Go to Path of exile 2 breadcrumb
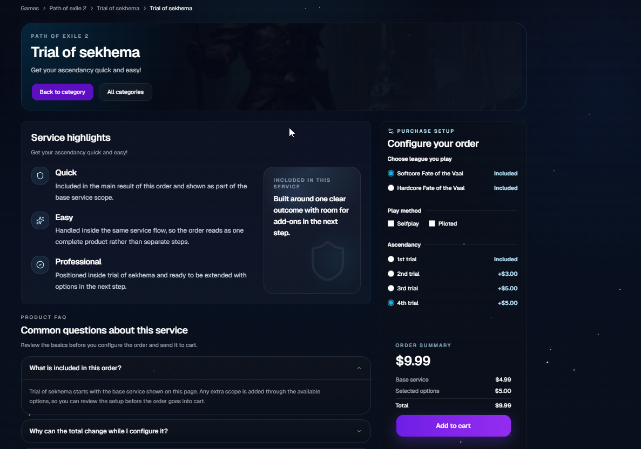 pyautogui.click(x=68, y=8)
